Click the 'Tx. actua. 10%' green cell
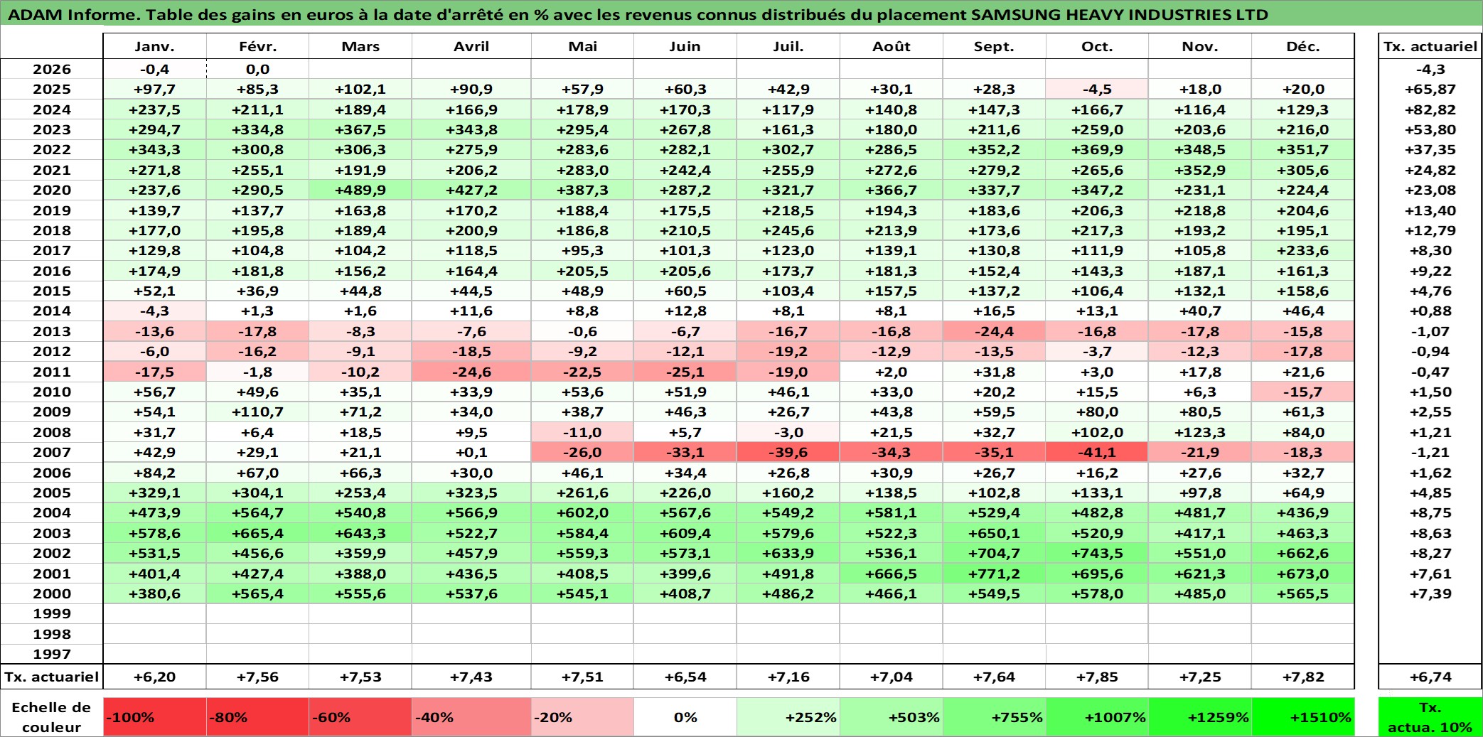1483x737 pixels. 1430,717
